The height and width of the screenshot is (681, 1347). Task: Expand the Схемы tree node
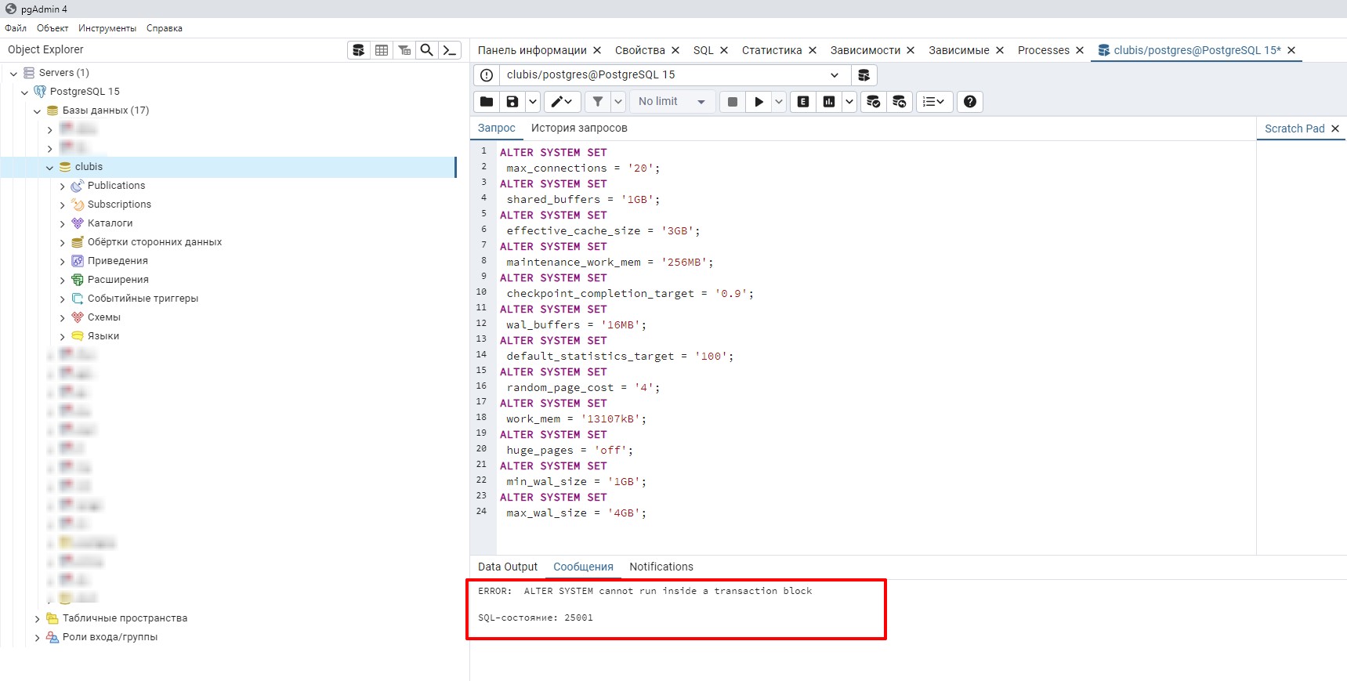tap(63, 318)
